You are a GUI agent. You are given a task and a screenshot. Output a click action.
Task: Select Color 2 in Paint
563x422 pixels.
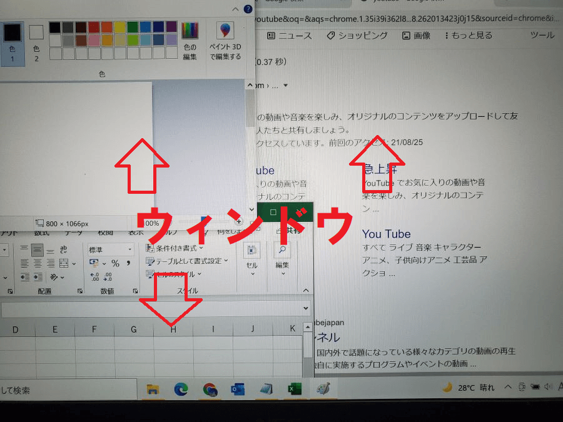tap(36, 43)
